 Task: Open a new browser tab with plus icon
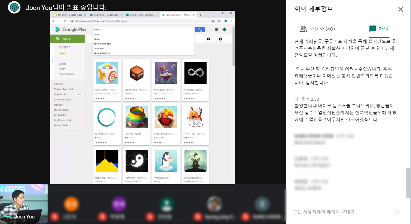200,15
